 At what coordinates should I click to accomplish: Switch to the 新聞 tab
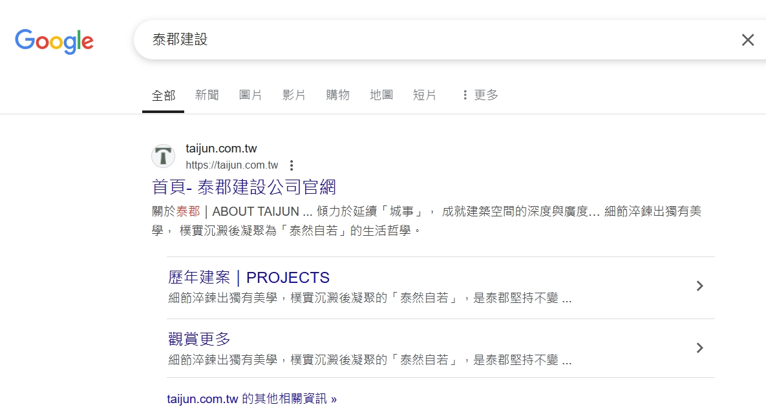[x=207, y=95]
